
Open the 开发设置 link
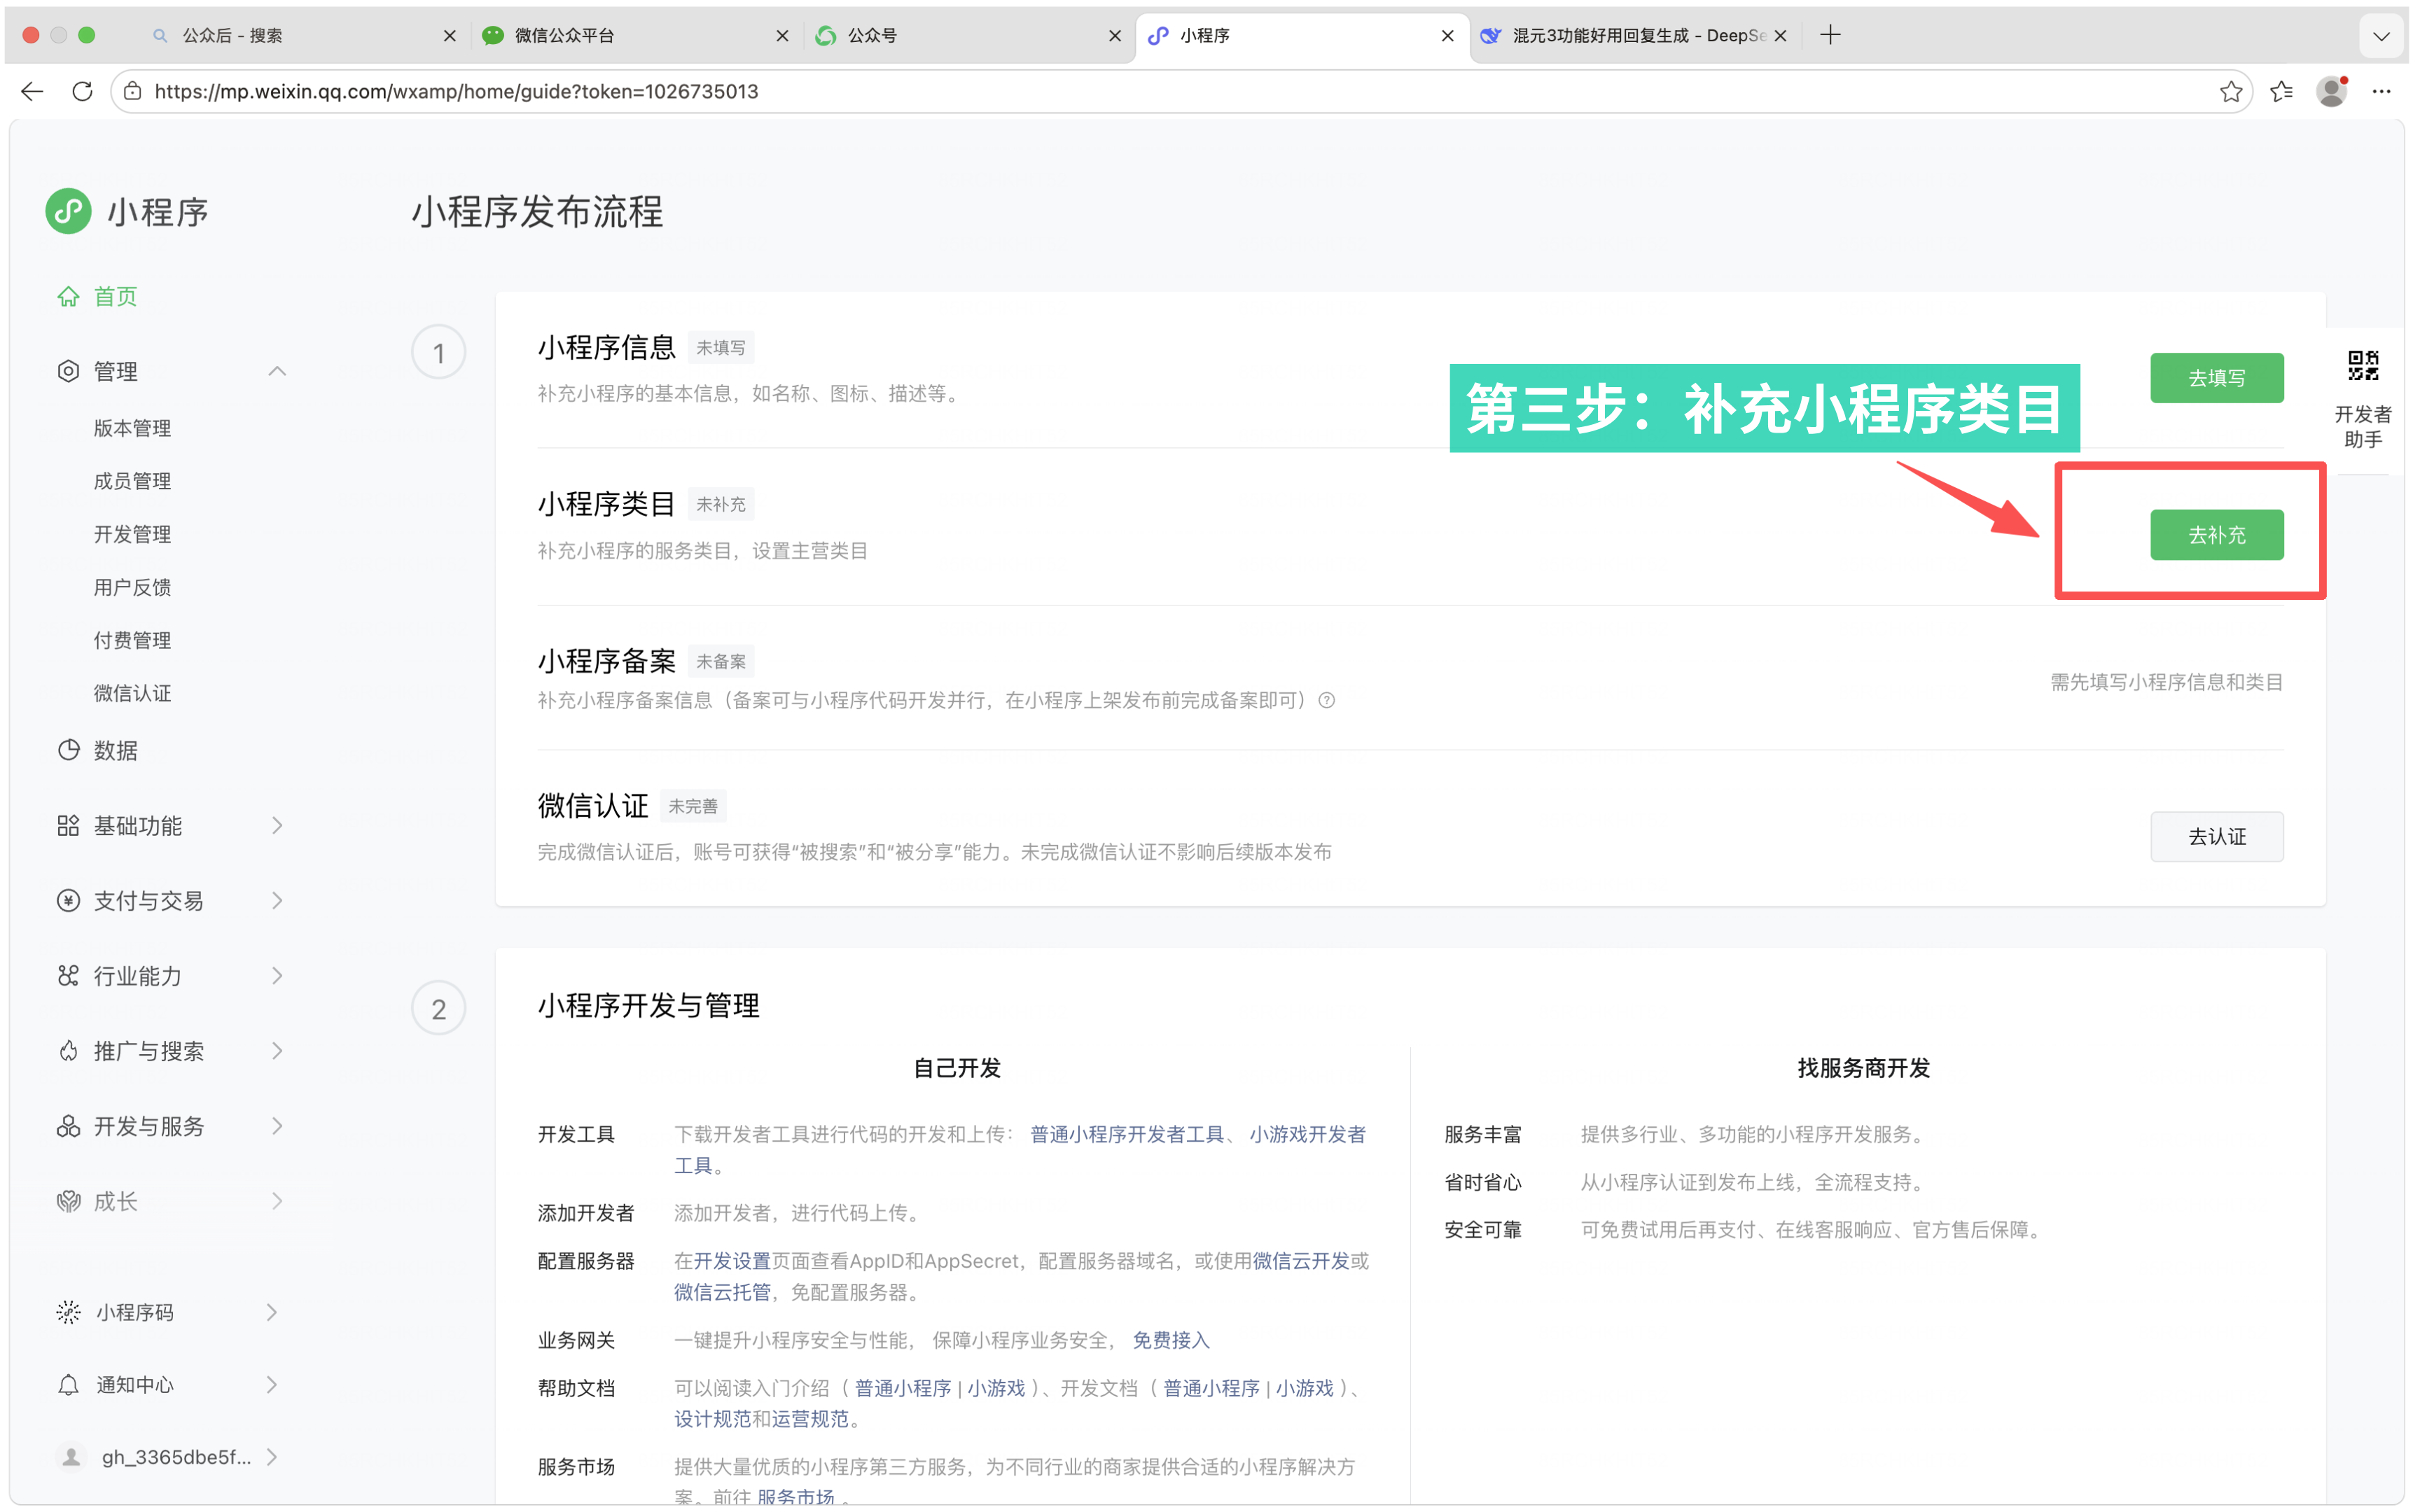click(x=732, y=1261)
